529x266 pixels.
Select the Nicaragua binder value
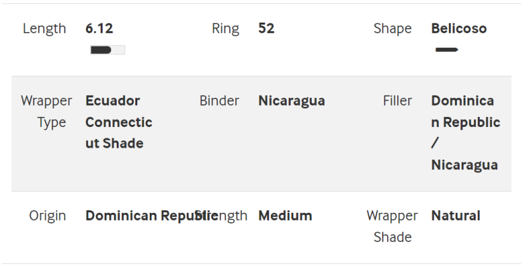(292, 100)
